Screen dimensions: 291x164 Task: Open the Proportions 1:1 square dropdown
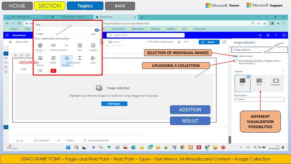tap(259, 99)
